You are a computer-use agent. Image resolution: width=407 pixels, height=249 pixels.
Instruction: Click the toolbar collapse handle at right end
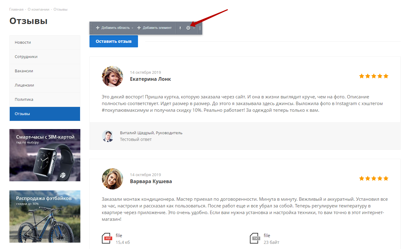coord(200,28)
